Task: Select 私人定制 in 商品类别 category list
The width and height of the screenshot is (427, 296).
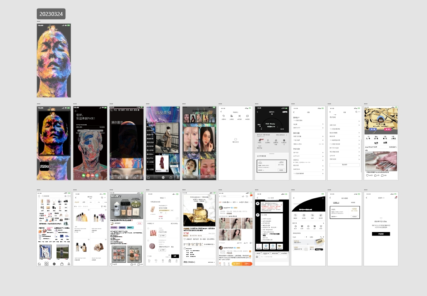Action: pyautogui.click(x=150, y=169)
